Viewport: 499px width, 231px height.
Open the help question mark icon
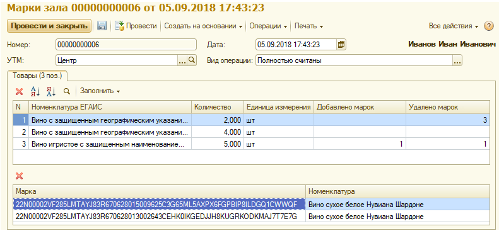click(x=488, y=26)
